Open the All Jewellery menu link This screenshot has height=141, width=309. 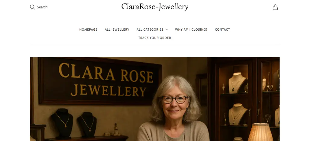tap(117, 29)
